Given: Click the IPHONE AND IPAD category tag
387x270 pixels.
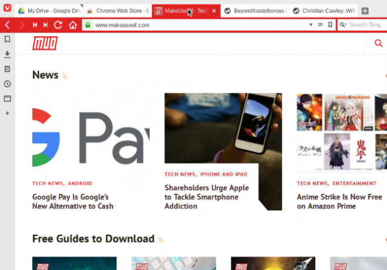Looking at the screenshot, I should tap(224, 174).
